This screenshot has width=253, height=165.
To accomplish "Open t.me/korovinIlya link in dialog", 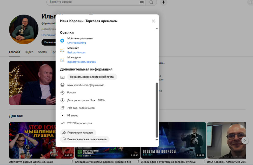I will click(76, 43).
